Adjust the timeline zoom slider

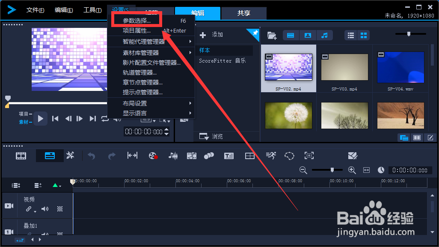tap(332, 170)
